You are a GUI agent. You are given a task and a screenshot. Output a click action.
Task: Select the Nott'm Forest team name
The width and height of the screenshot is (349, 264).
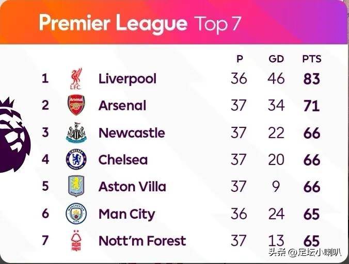click(142, 241)
